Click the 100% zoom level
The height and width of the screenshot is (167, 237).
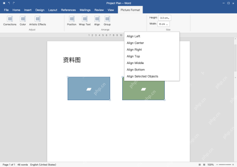pos(211,165)
